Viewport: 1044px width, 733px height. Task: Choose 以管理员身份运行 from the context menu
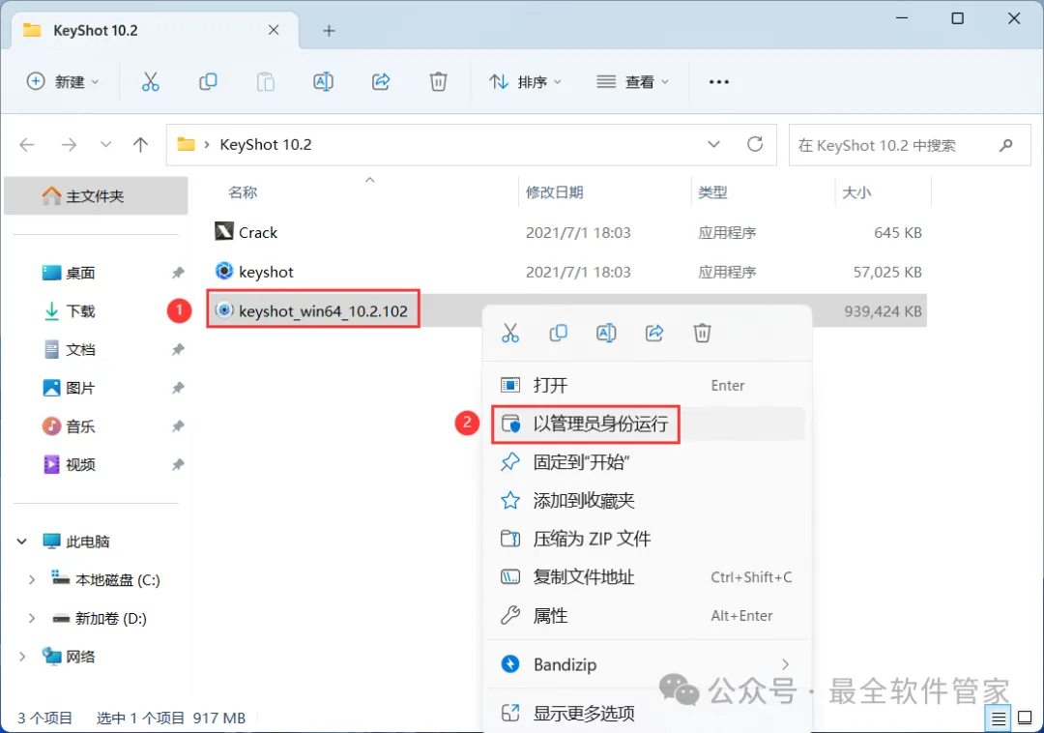tap(647, 425)
